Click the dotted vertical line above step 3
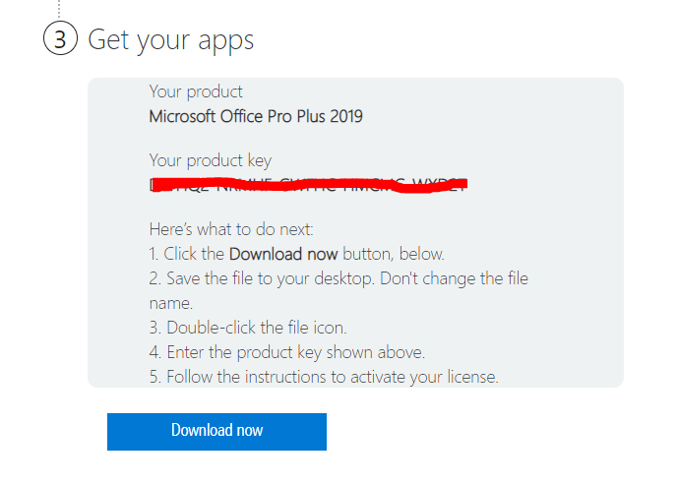Viewport: 677px width, 485px height. pyautogui.click(x=59, y=8)
